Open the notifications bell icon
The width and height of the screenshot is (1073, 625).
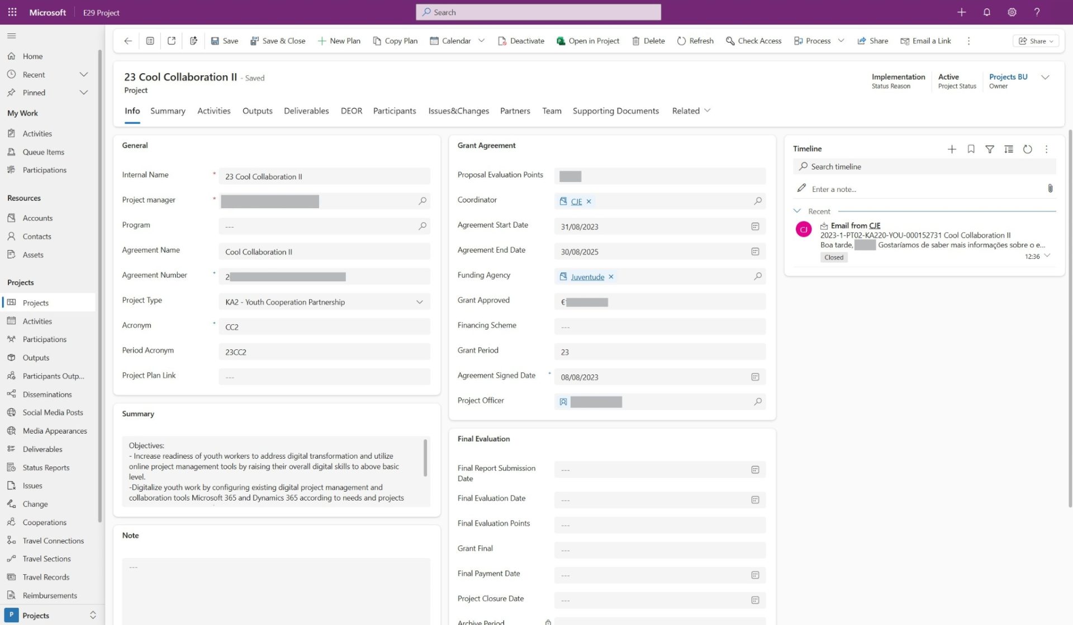pos(986,12)
